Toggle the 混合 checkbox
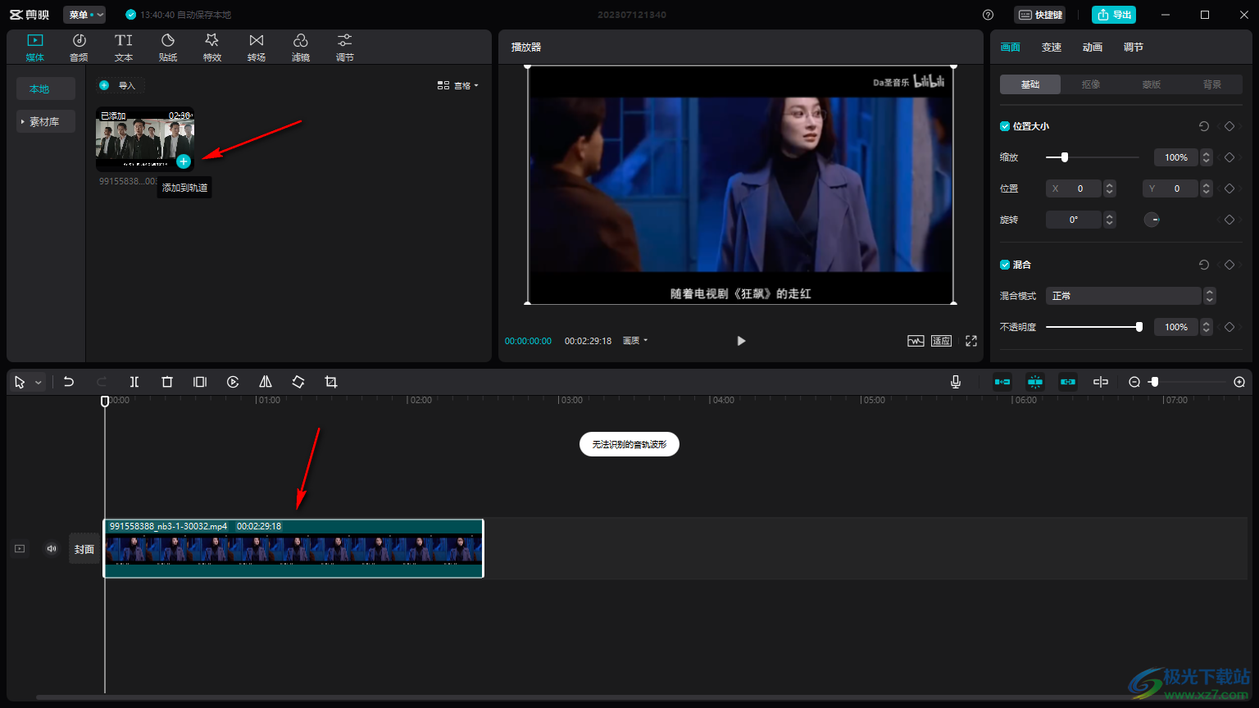1259x708 pixels. pos(1005,265)
